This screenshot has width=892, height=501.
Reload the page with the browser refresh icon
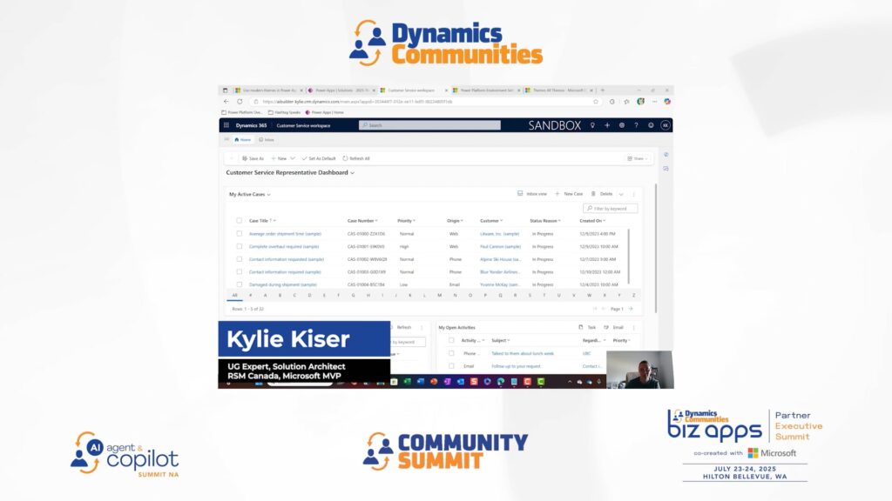[240, 102]
